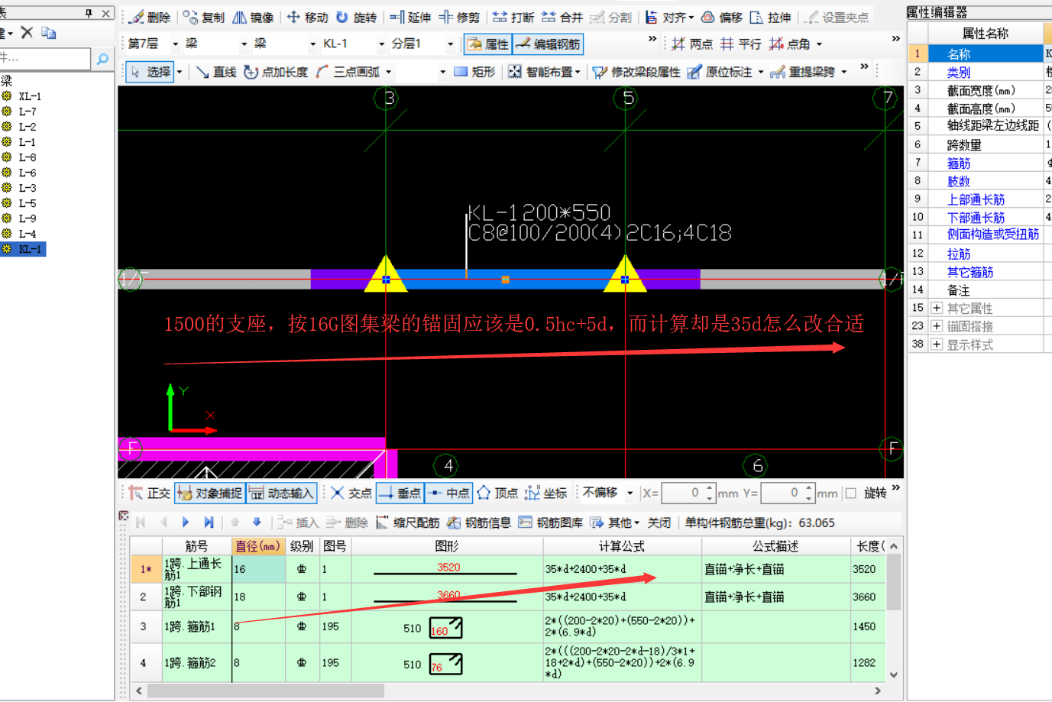Toggle 垂点 perpendicular snap
Image resolution: width=1052 pixels, height=702 pixels.
[x=400, y=493]
